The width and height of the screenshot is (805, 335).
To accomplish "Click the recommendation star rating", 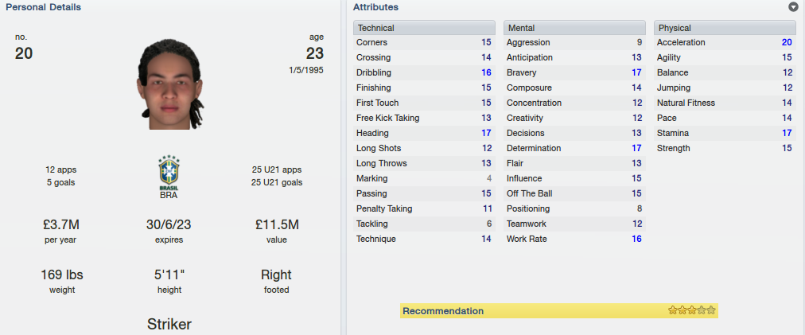I will coord(691,310).
